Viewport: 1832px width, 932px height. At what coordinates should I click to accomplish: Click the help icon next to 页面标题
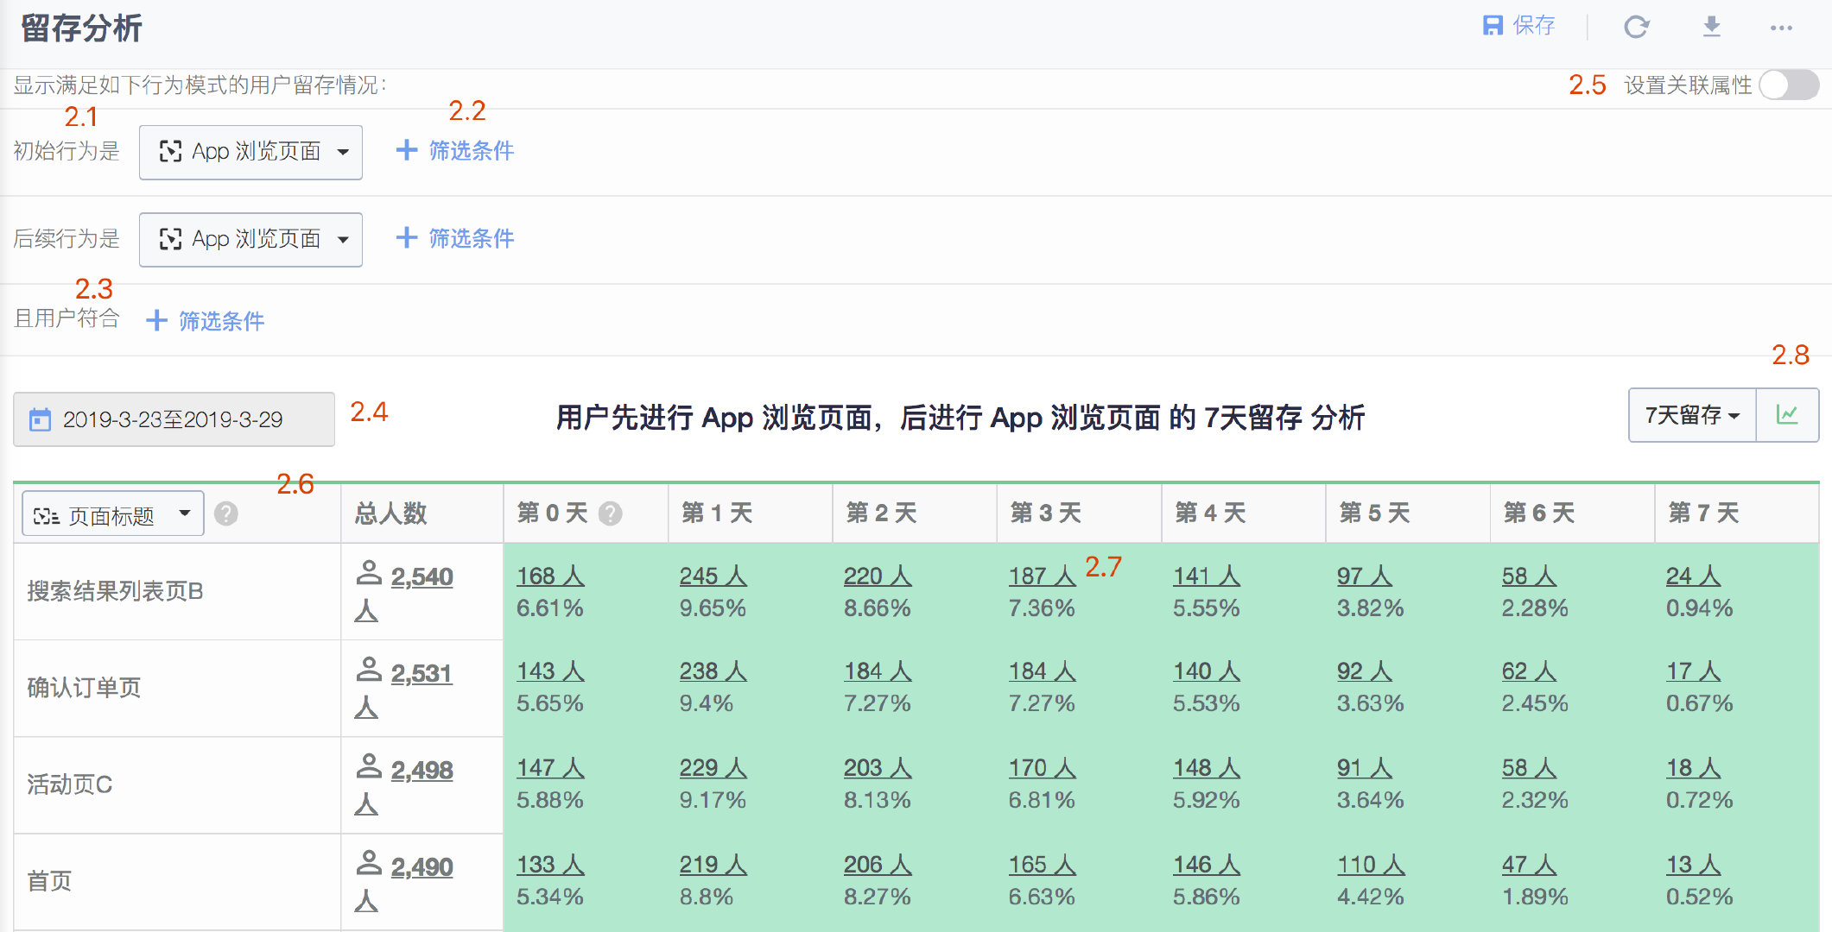[x=226, y=513]
